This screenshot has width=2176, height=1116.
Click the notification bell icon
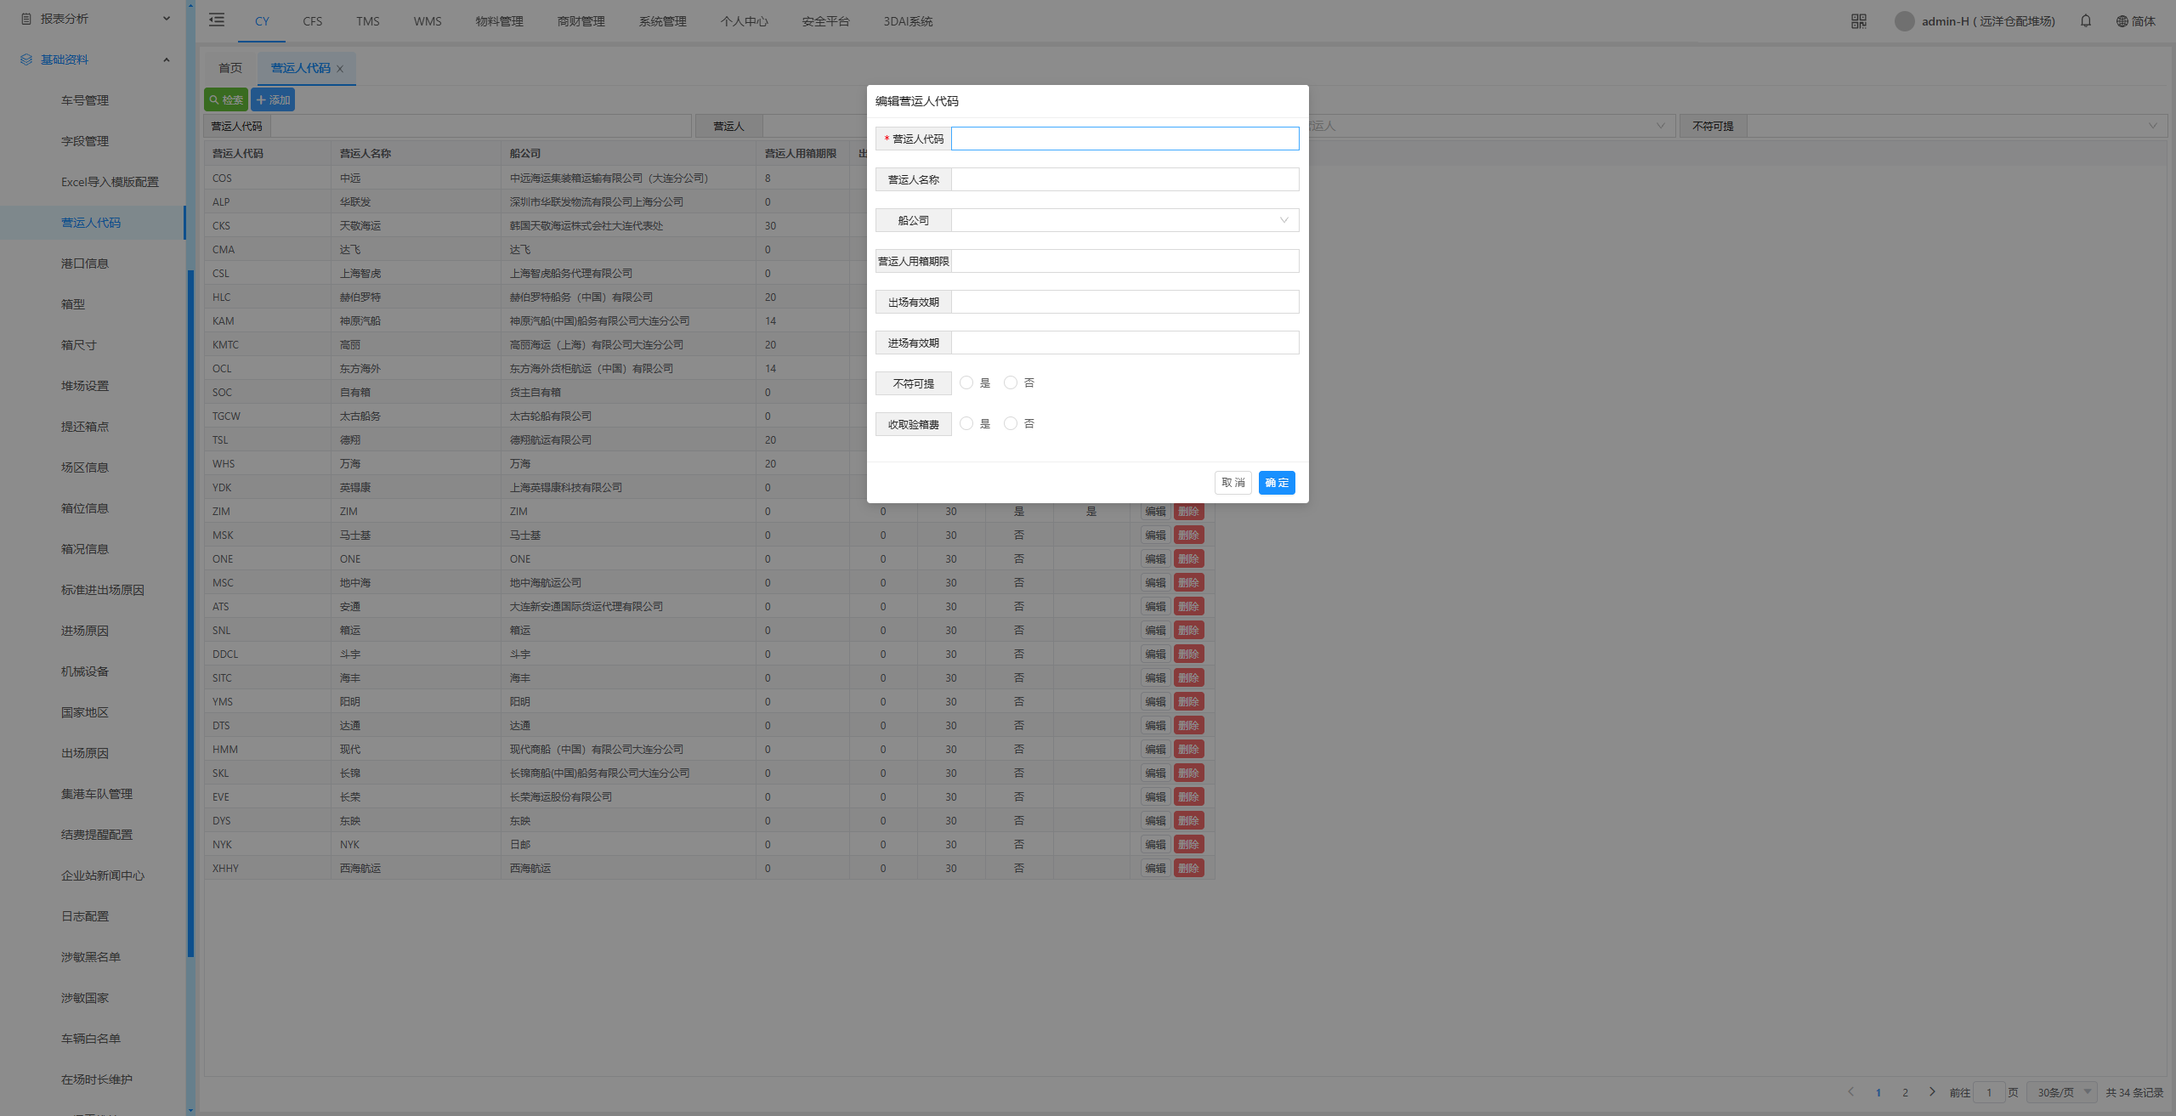[x=2085, y=21]
